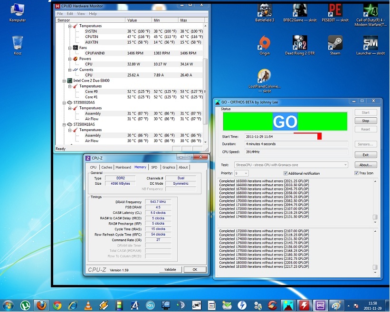Collapse Intel Core 2 Duo E8400 node
Image resolution: width=390 pixels, height=312 pixels.
64,81
